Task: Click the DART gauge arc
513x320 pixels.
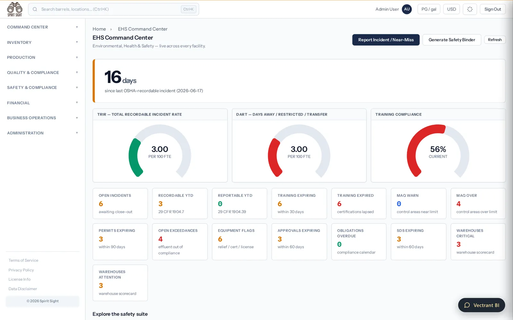Action: pyautogui.click(x=299, y=151)
